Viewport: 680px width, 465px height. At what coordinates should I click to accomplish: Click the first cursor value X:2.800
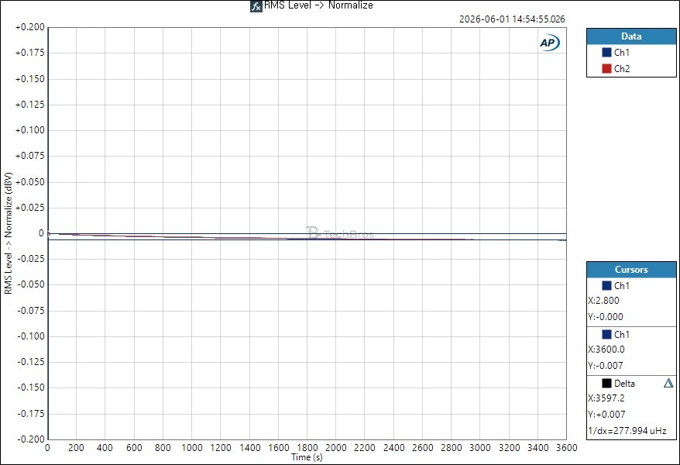click(x=603, y=300)
